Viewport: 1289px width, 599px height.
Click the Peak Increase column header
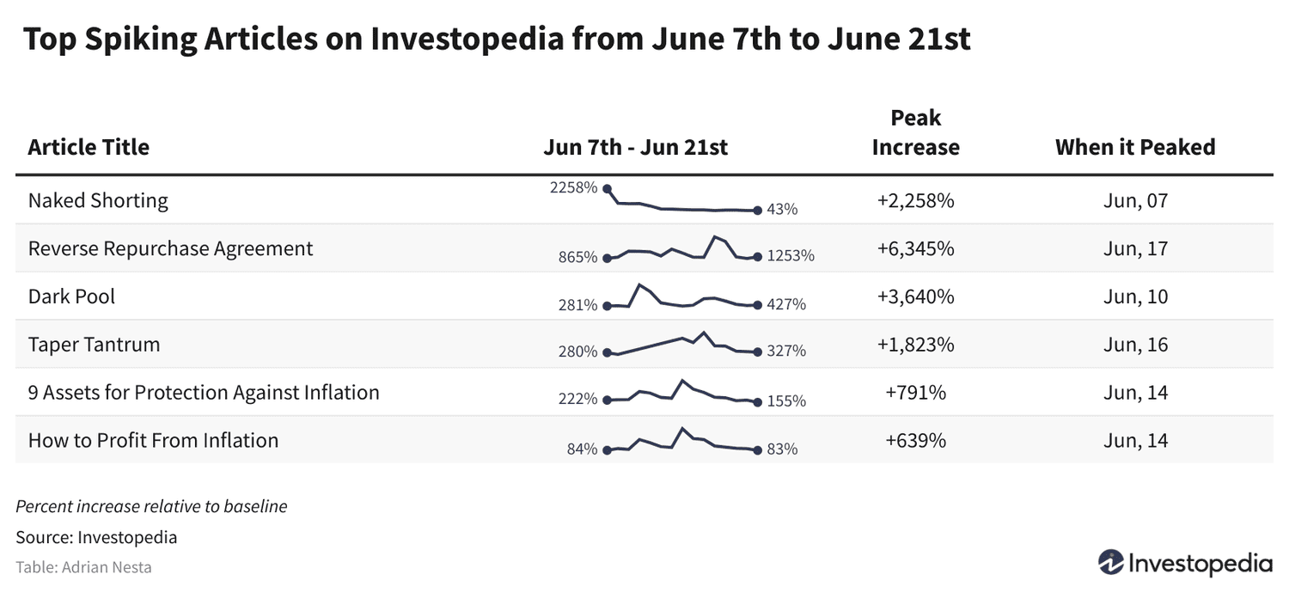point(915,132)
